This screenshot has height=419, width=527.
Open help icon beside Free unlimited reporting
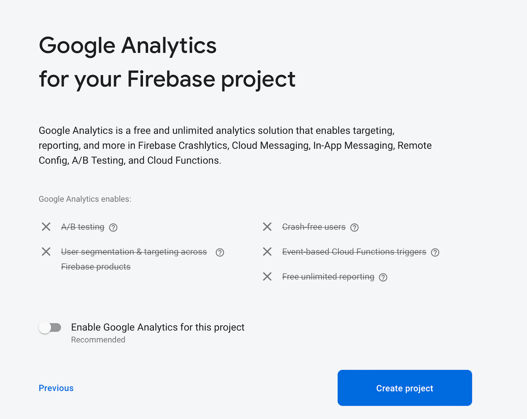(x=383, y=277)
